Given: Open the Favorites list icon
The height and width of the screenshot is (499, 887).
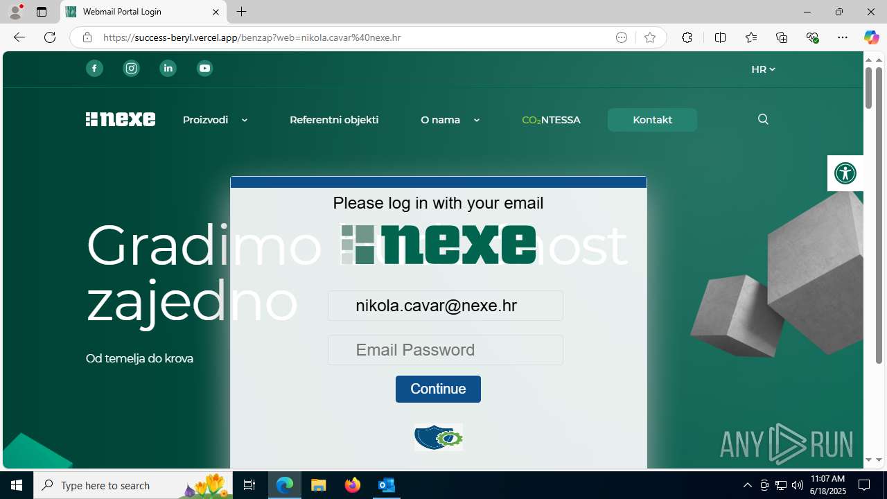Looking at the screenshot, I should (x=751, y=37).
